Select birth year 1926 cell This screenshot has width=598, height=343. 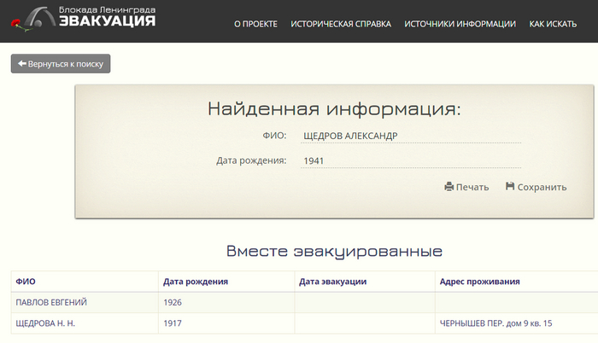(173, 302)
